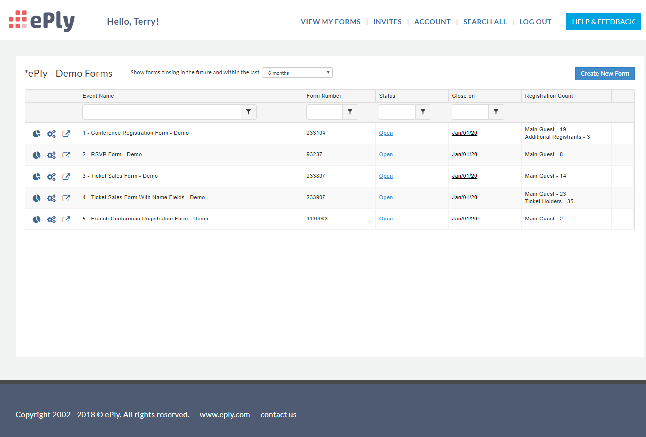This screenshot has height=437, width=646.
Task: Click Open status for RSVP Form
Action: pyautogui.click(x=386, y=155)
